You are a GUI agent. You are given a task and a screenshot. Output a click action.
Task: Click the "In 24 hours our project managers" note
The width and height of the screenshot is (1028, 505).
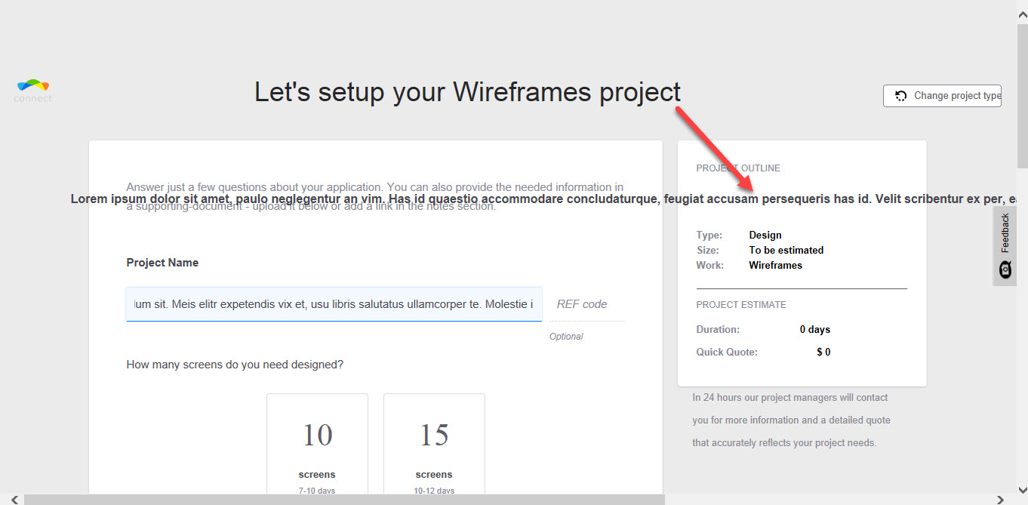coord(791,420)
